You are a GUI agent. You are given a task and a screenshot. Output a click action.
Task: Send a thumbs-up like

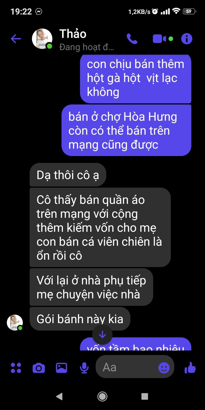click(x=190, y=368)
